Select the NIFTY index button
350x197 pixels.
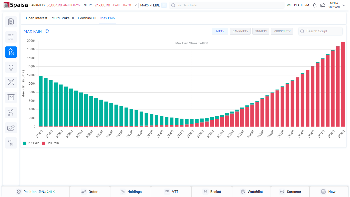[220, 31]
